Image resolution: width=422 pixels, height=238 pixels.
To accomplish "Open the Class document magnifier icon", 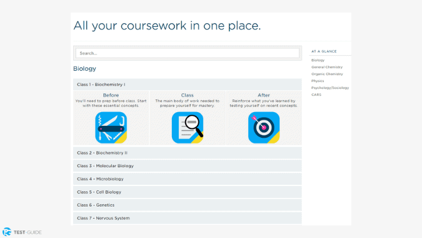I will point(188,128).
